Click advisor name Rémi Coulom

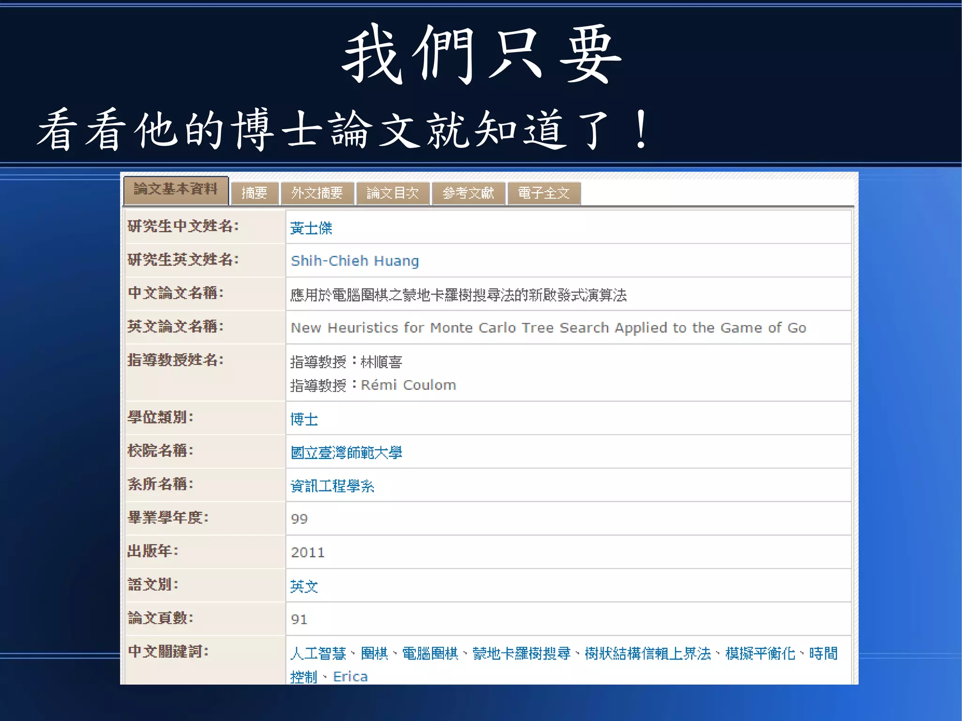coord(408,385)
